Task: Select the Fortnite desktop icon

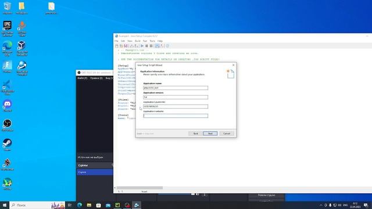Action: click(8, 67)
